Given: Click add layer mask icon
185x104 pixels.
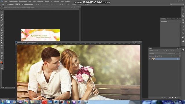Looking at the screenshot, I should pyautogui.click(x=167, y=98).
